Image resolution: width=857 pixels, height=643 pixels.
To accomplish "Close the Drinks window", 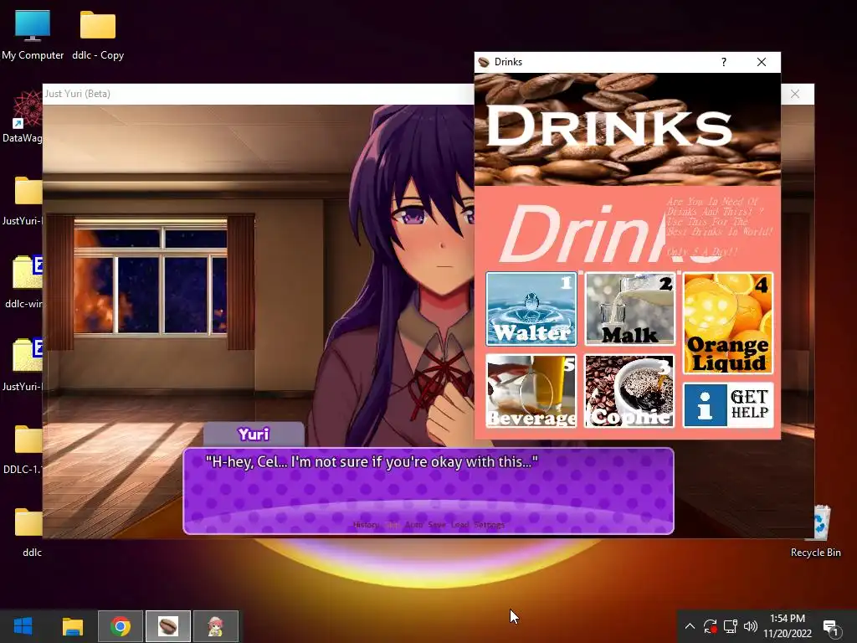I will pyautogui.click(x=762, y=62).
